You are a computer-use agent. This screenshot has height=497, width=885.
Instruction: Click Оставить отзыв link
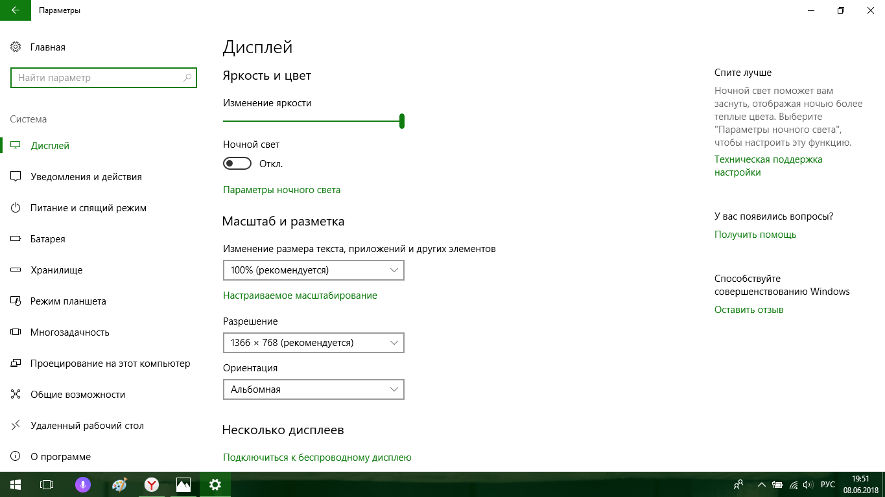point(749,310)
